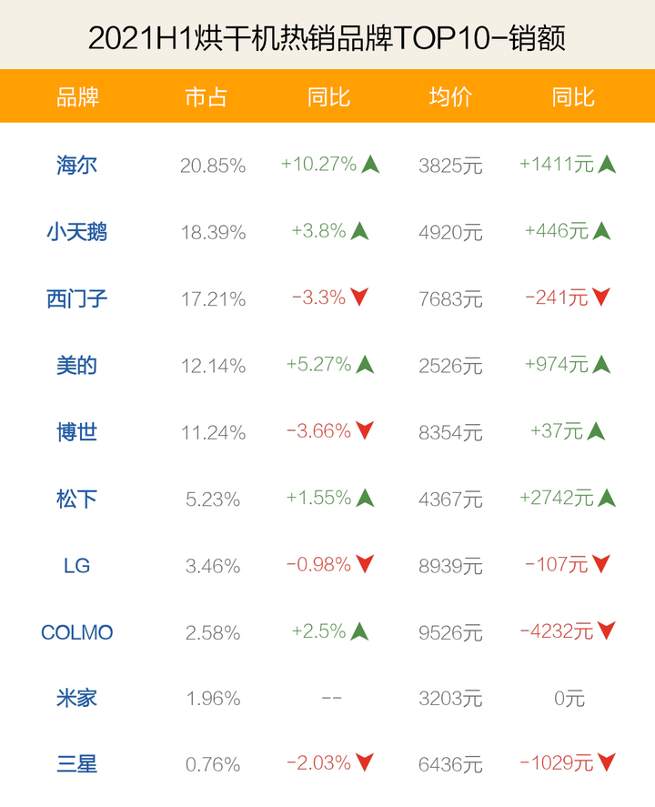Select the COLMO brand label

point(77,632)
